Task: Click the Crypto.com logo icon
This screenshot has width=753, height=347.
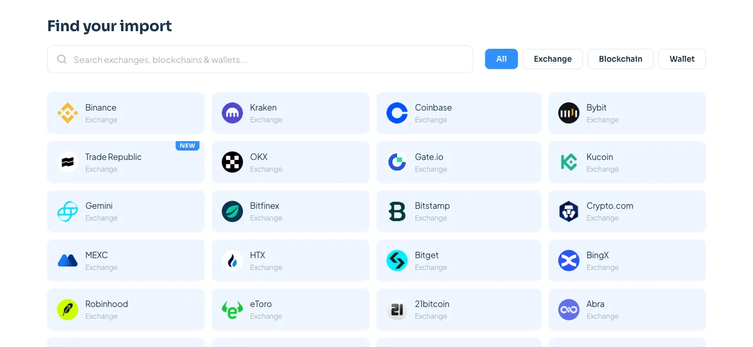Action: [x=569, y=211]
